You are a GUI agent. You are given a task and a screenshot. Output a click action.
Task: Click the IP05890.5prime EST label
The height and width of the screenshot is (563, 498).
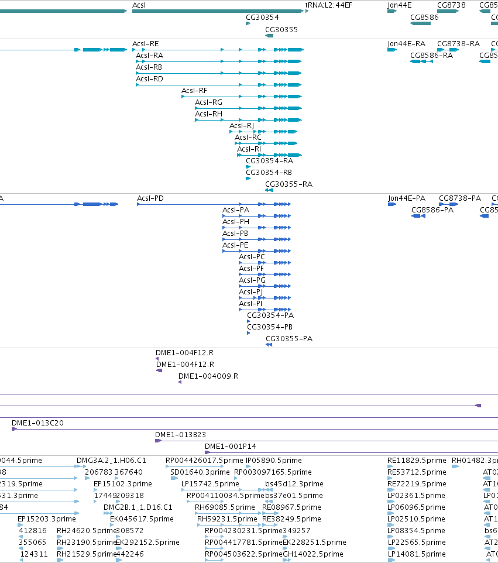click(274, 461)
